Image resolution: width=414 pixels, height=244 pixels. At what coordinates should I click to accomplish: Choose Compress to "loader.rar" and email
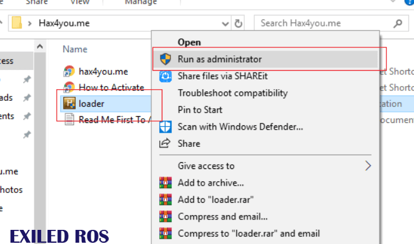[x=249, y=234]
